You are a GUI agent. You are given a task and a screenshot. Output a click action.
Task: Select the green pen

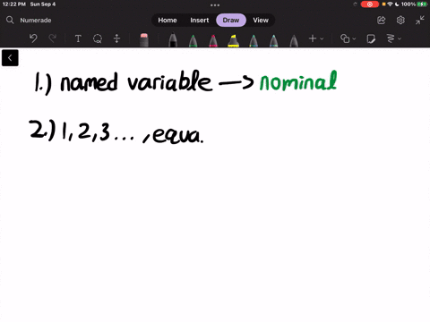[193, 40]
